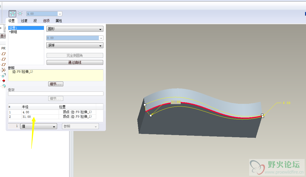
Task: Expand the 滚球 method dropdown
Action: pyautogui.click(x=75, y=45)
